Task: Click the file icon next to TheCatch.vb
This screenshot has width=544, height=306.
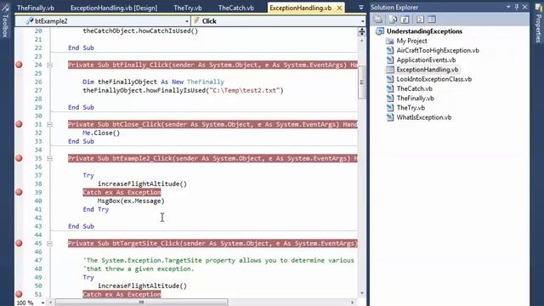Action: coord(390,88)
